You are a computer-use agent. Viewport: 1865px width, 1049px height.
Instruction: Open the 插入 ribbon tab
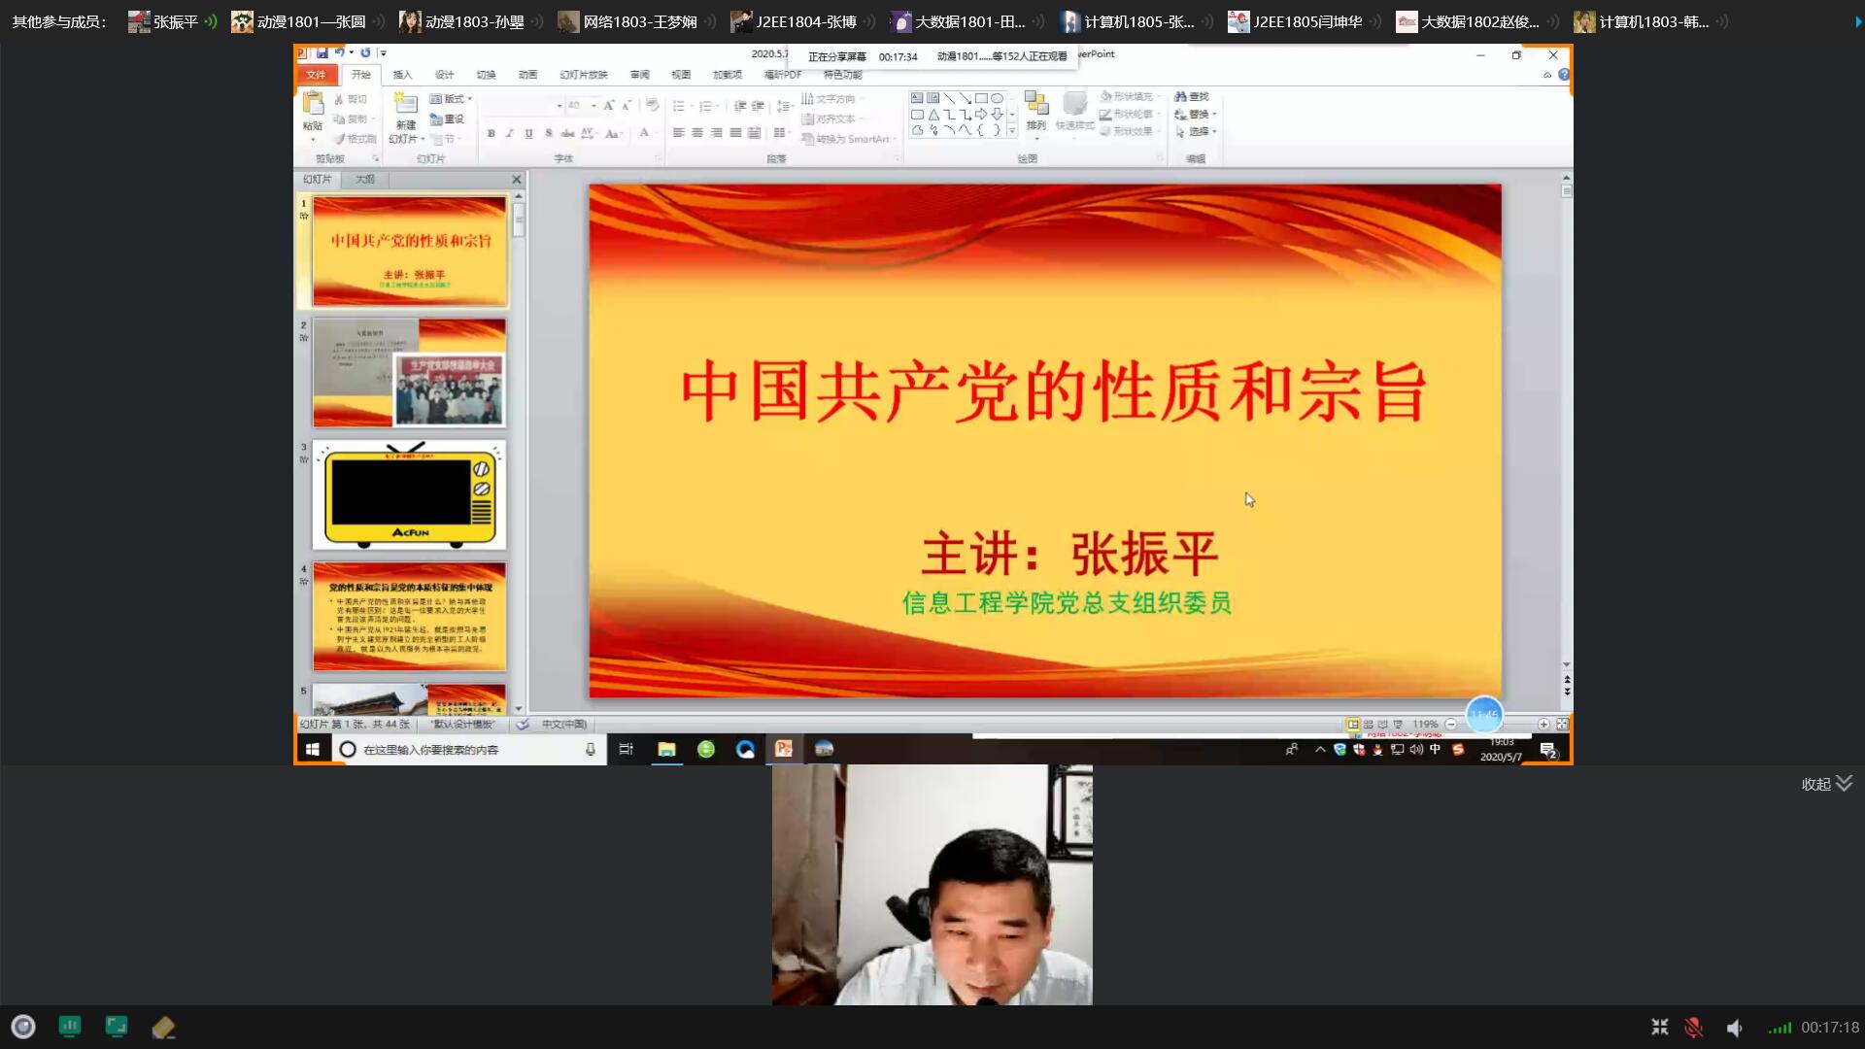pyautogui.click(x=402, y=75)
